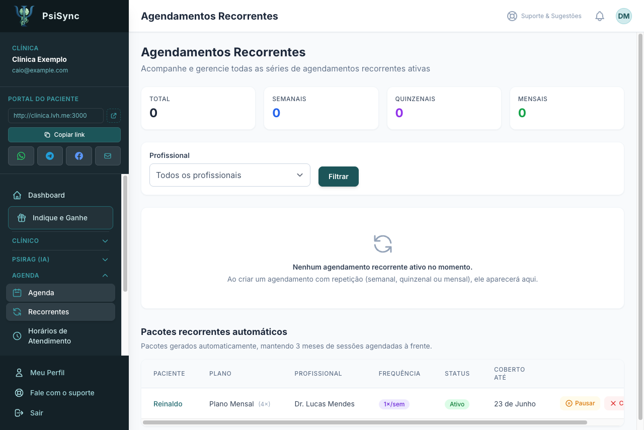Click the 23 de Junho date cell

515,404
